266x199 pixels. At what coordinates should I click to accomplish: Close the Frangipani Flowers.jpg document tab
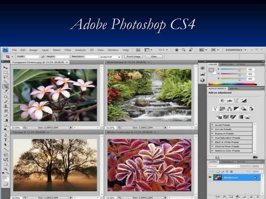67,62
